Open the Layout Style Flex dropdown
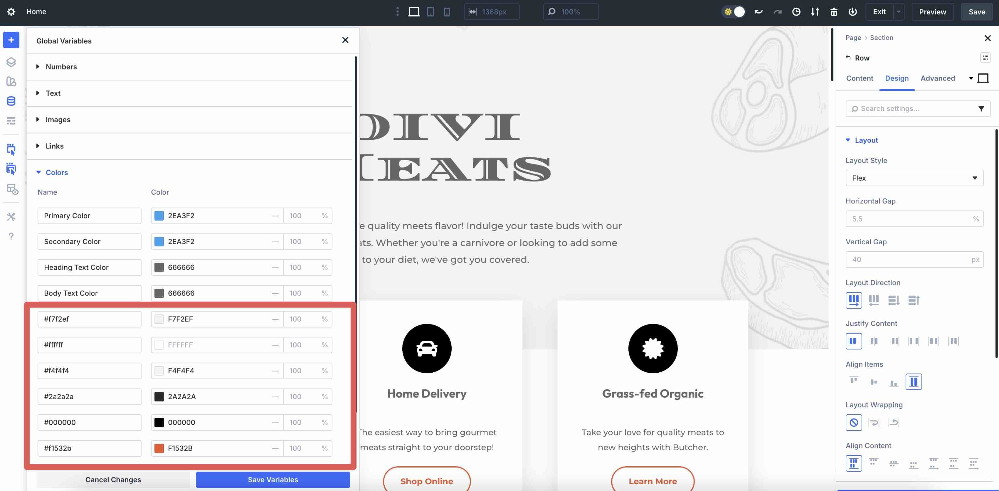This screenshot has height=491, width=999. click(x=914, y=178)
